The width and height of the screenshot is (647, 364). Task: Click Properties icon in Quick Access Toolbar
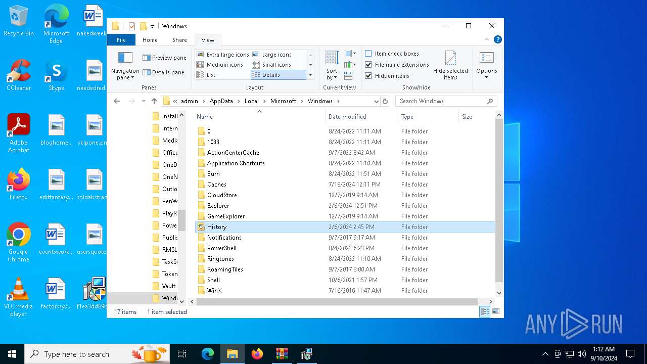pos(132,26)
